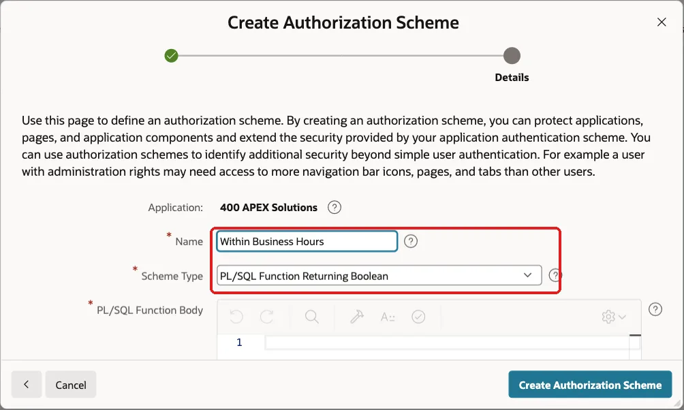The image size is (684, 410).
Task: Go back with the previous arrow button
Action: [26, 384]
